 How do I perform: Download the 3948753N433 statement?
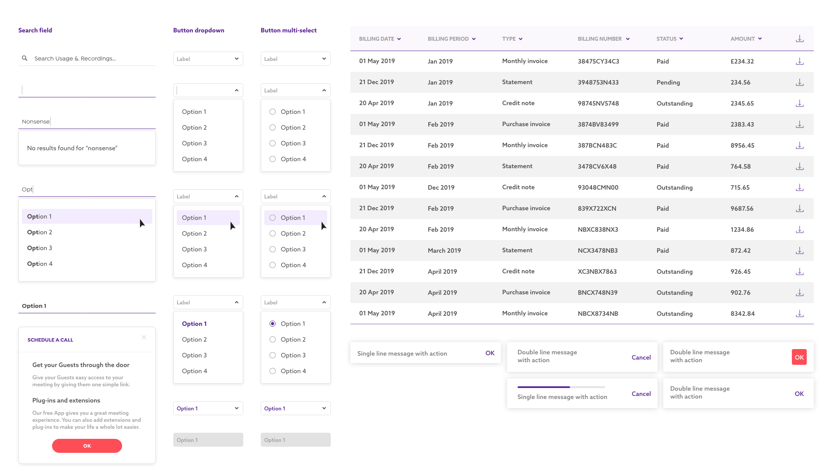tap(799, 82)
